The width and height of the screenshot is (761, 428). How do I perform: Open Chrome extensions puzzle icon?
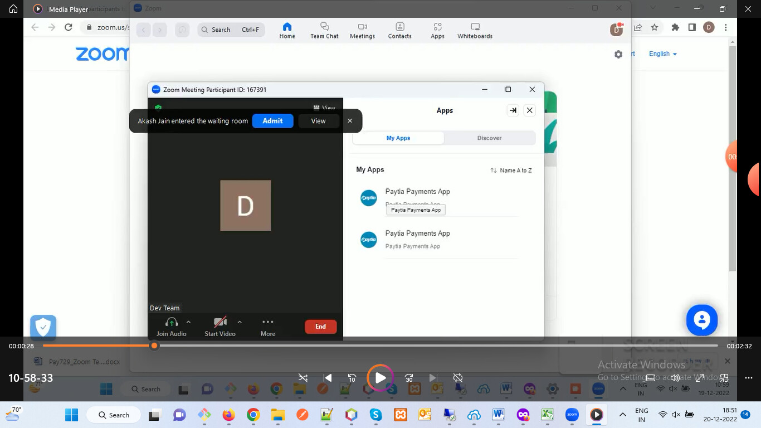pyautogui.click(x=676, y=27)
